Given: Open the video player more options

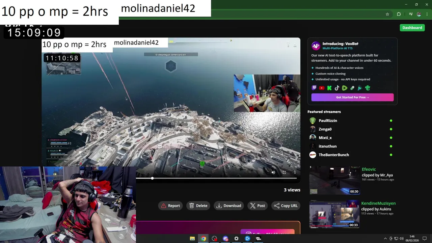Looking at the screenshot, I should (295, 172).
